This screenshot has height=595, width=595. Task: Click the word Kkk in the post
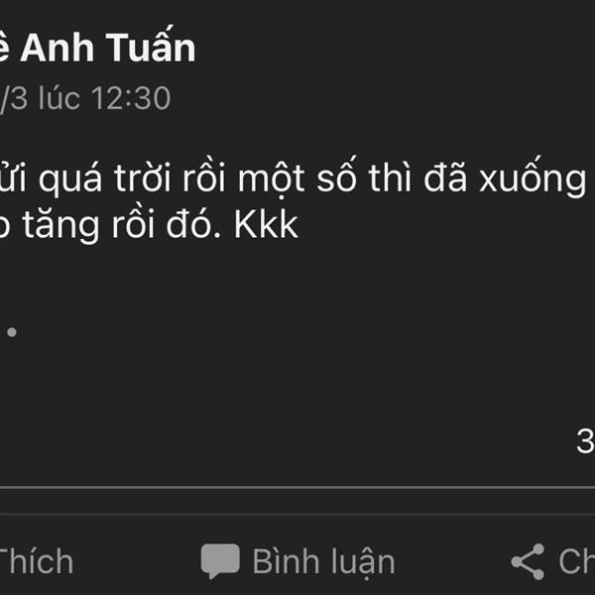[x=266, y=225]
